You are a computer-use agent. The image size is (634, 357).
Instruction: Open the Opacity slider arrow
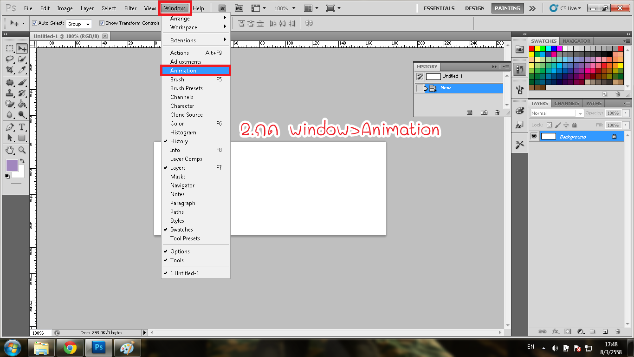[x=626, y=113]
